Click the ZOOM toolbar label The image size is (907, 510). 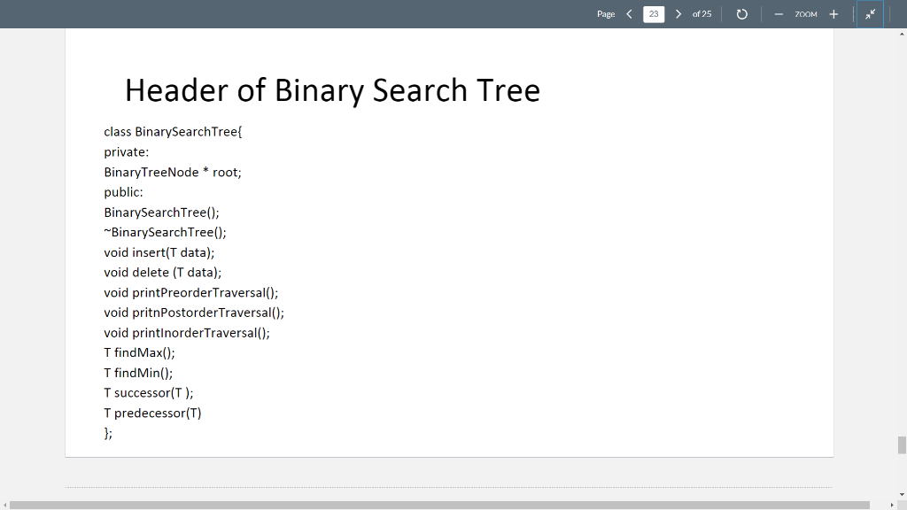tap(806, 13)
